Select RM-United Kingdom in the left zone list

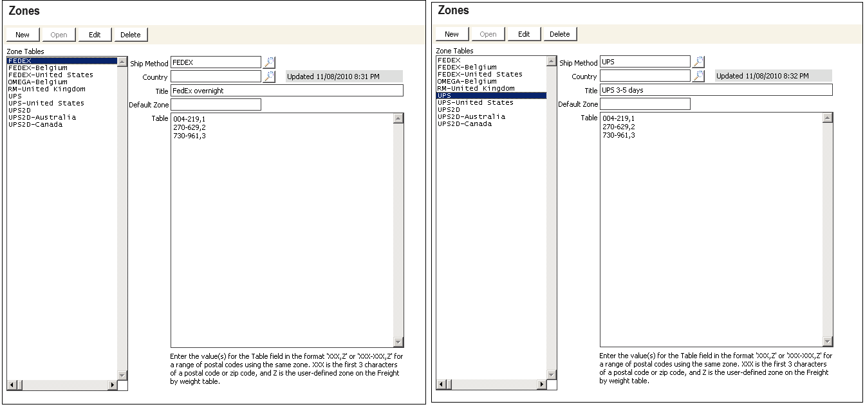tap(62, 89)
